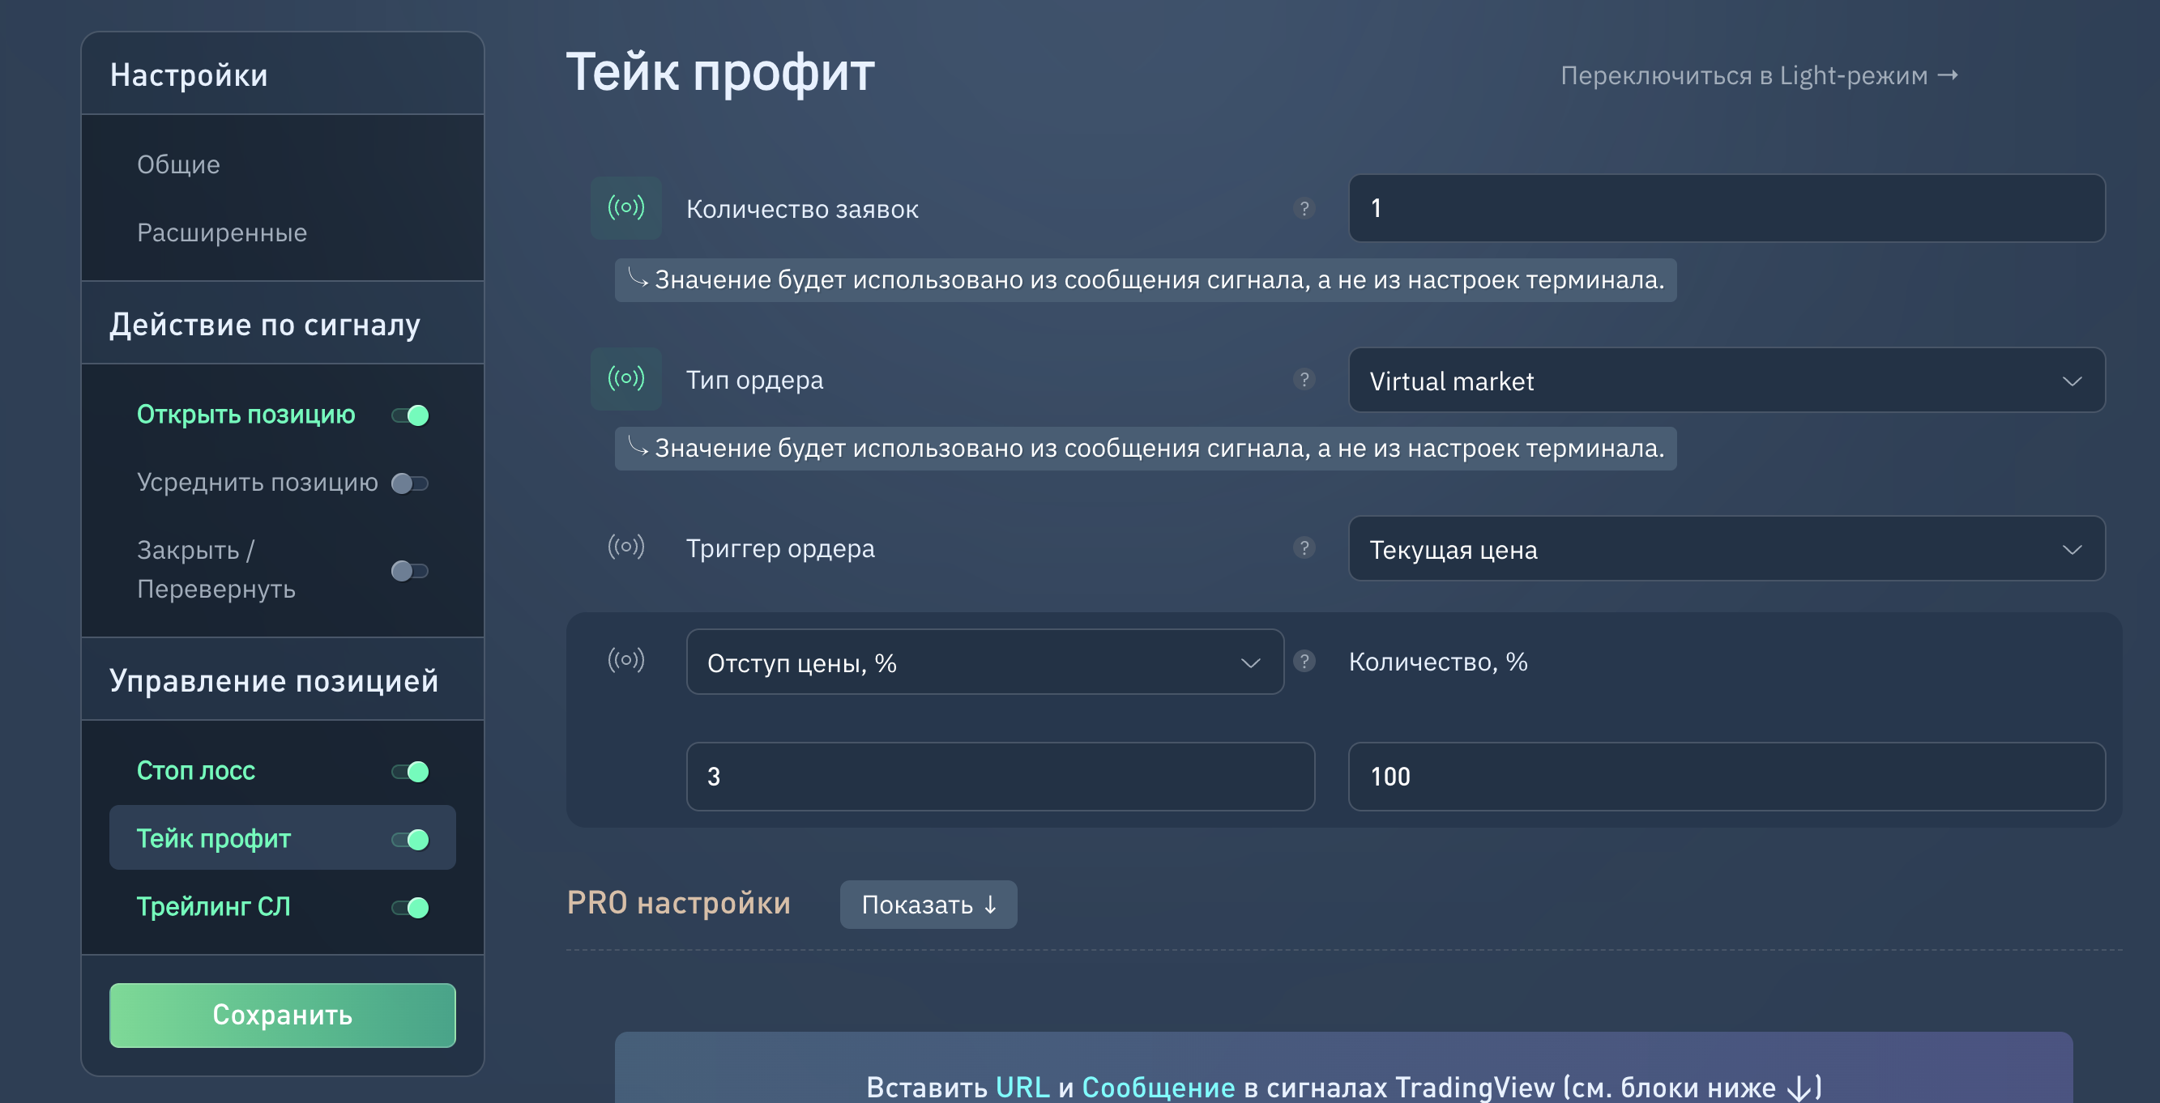This screenshot has width=2160, height=1103.
Task: Switch to Light-режим via top link
Action: pyautogui.click(x=1757, y=75)
